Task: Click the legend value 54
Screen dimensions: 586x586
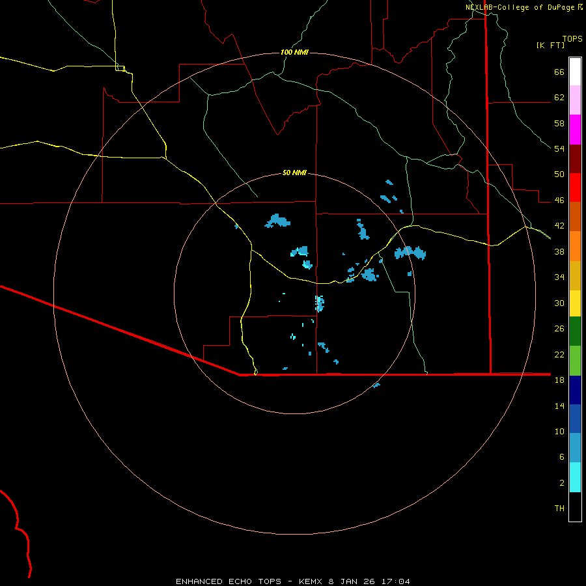Action: pos(559,148)
